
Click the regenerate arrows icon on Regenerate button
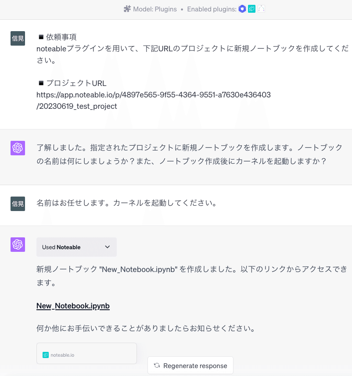click(157, 365)
